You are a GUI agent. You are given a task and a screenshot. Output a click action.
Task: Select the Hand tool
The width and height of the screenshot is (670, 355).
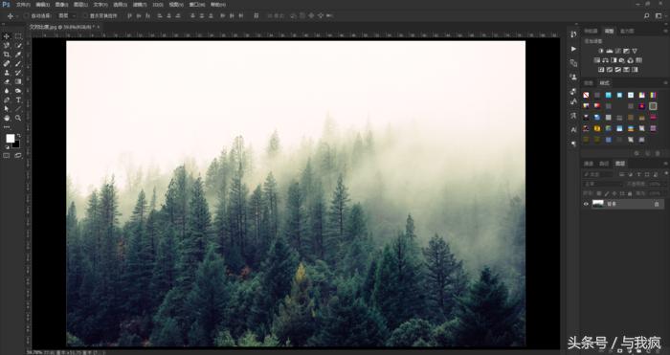[7, 118]
